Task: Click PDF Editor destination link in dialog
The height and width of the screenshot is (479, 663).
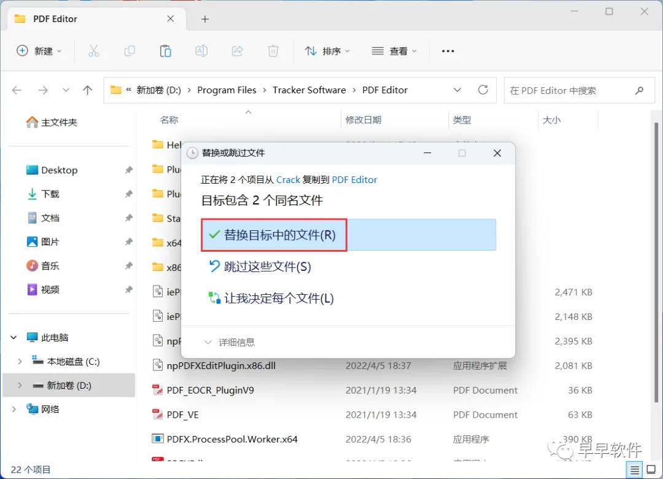Action: click(x=354, y=180)
